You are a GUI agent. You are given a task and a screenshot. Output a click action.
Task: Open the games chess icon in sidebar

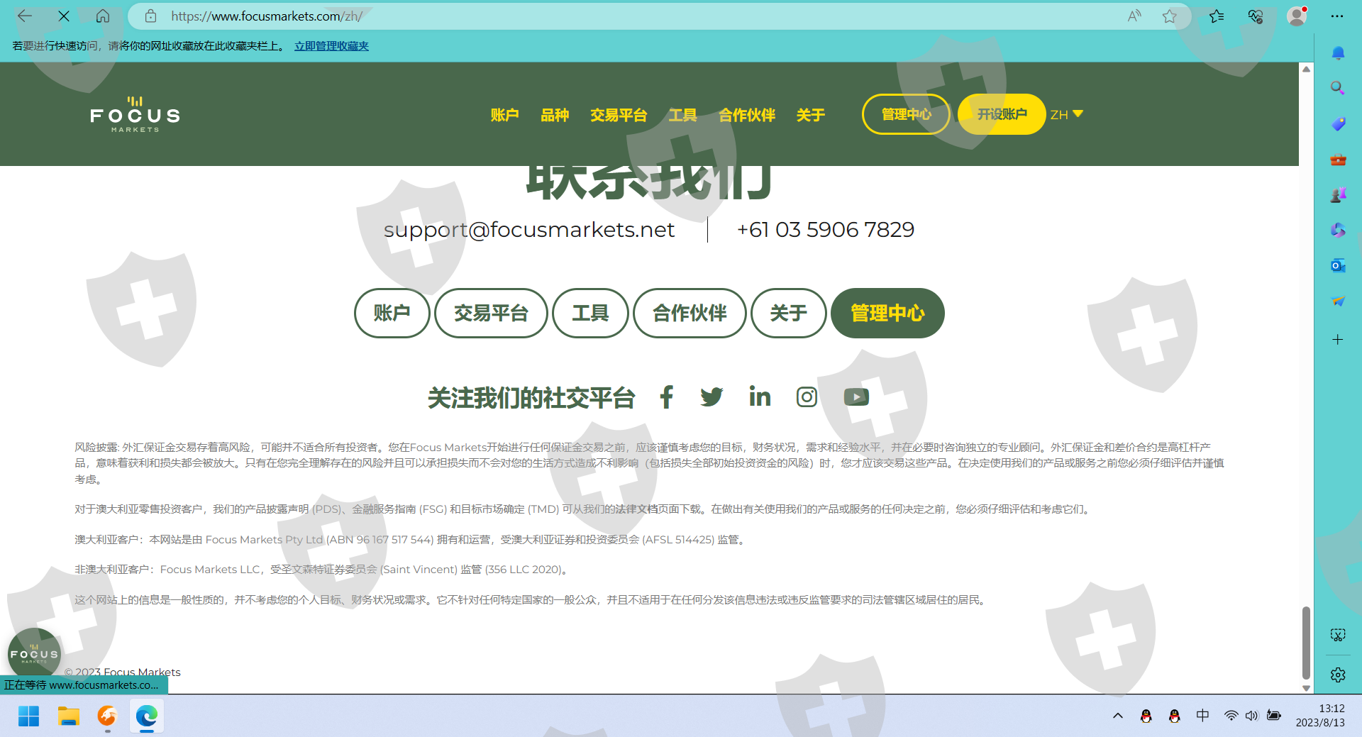click(1338, 195)
